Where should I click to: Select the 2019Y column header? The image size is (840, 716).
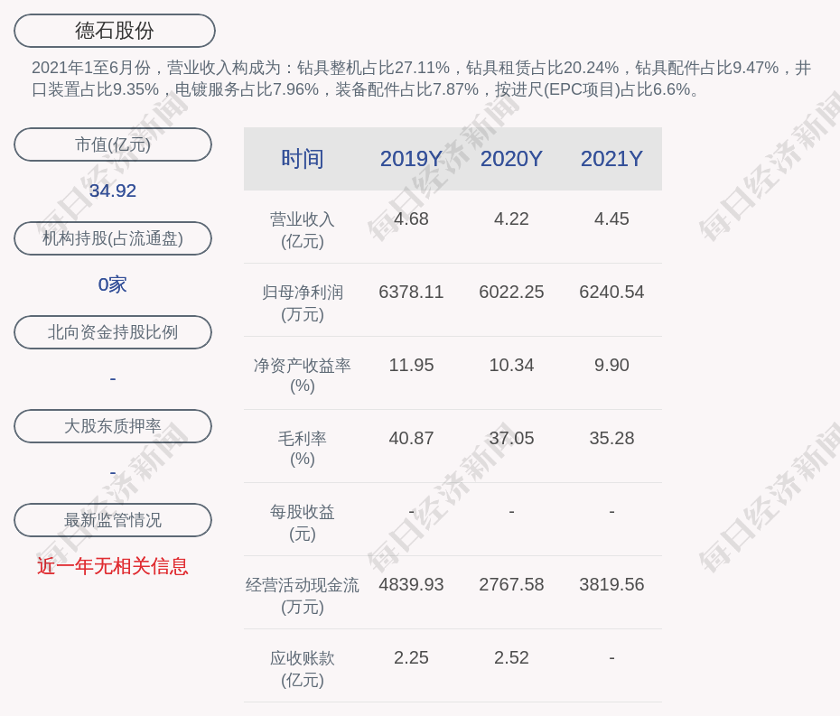point(411,159)
